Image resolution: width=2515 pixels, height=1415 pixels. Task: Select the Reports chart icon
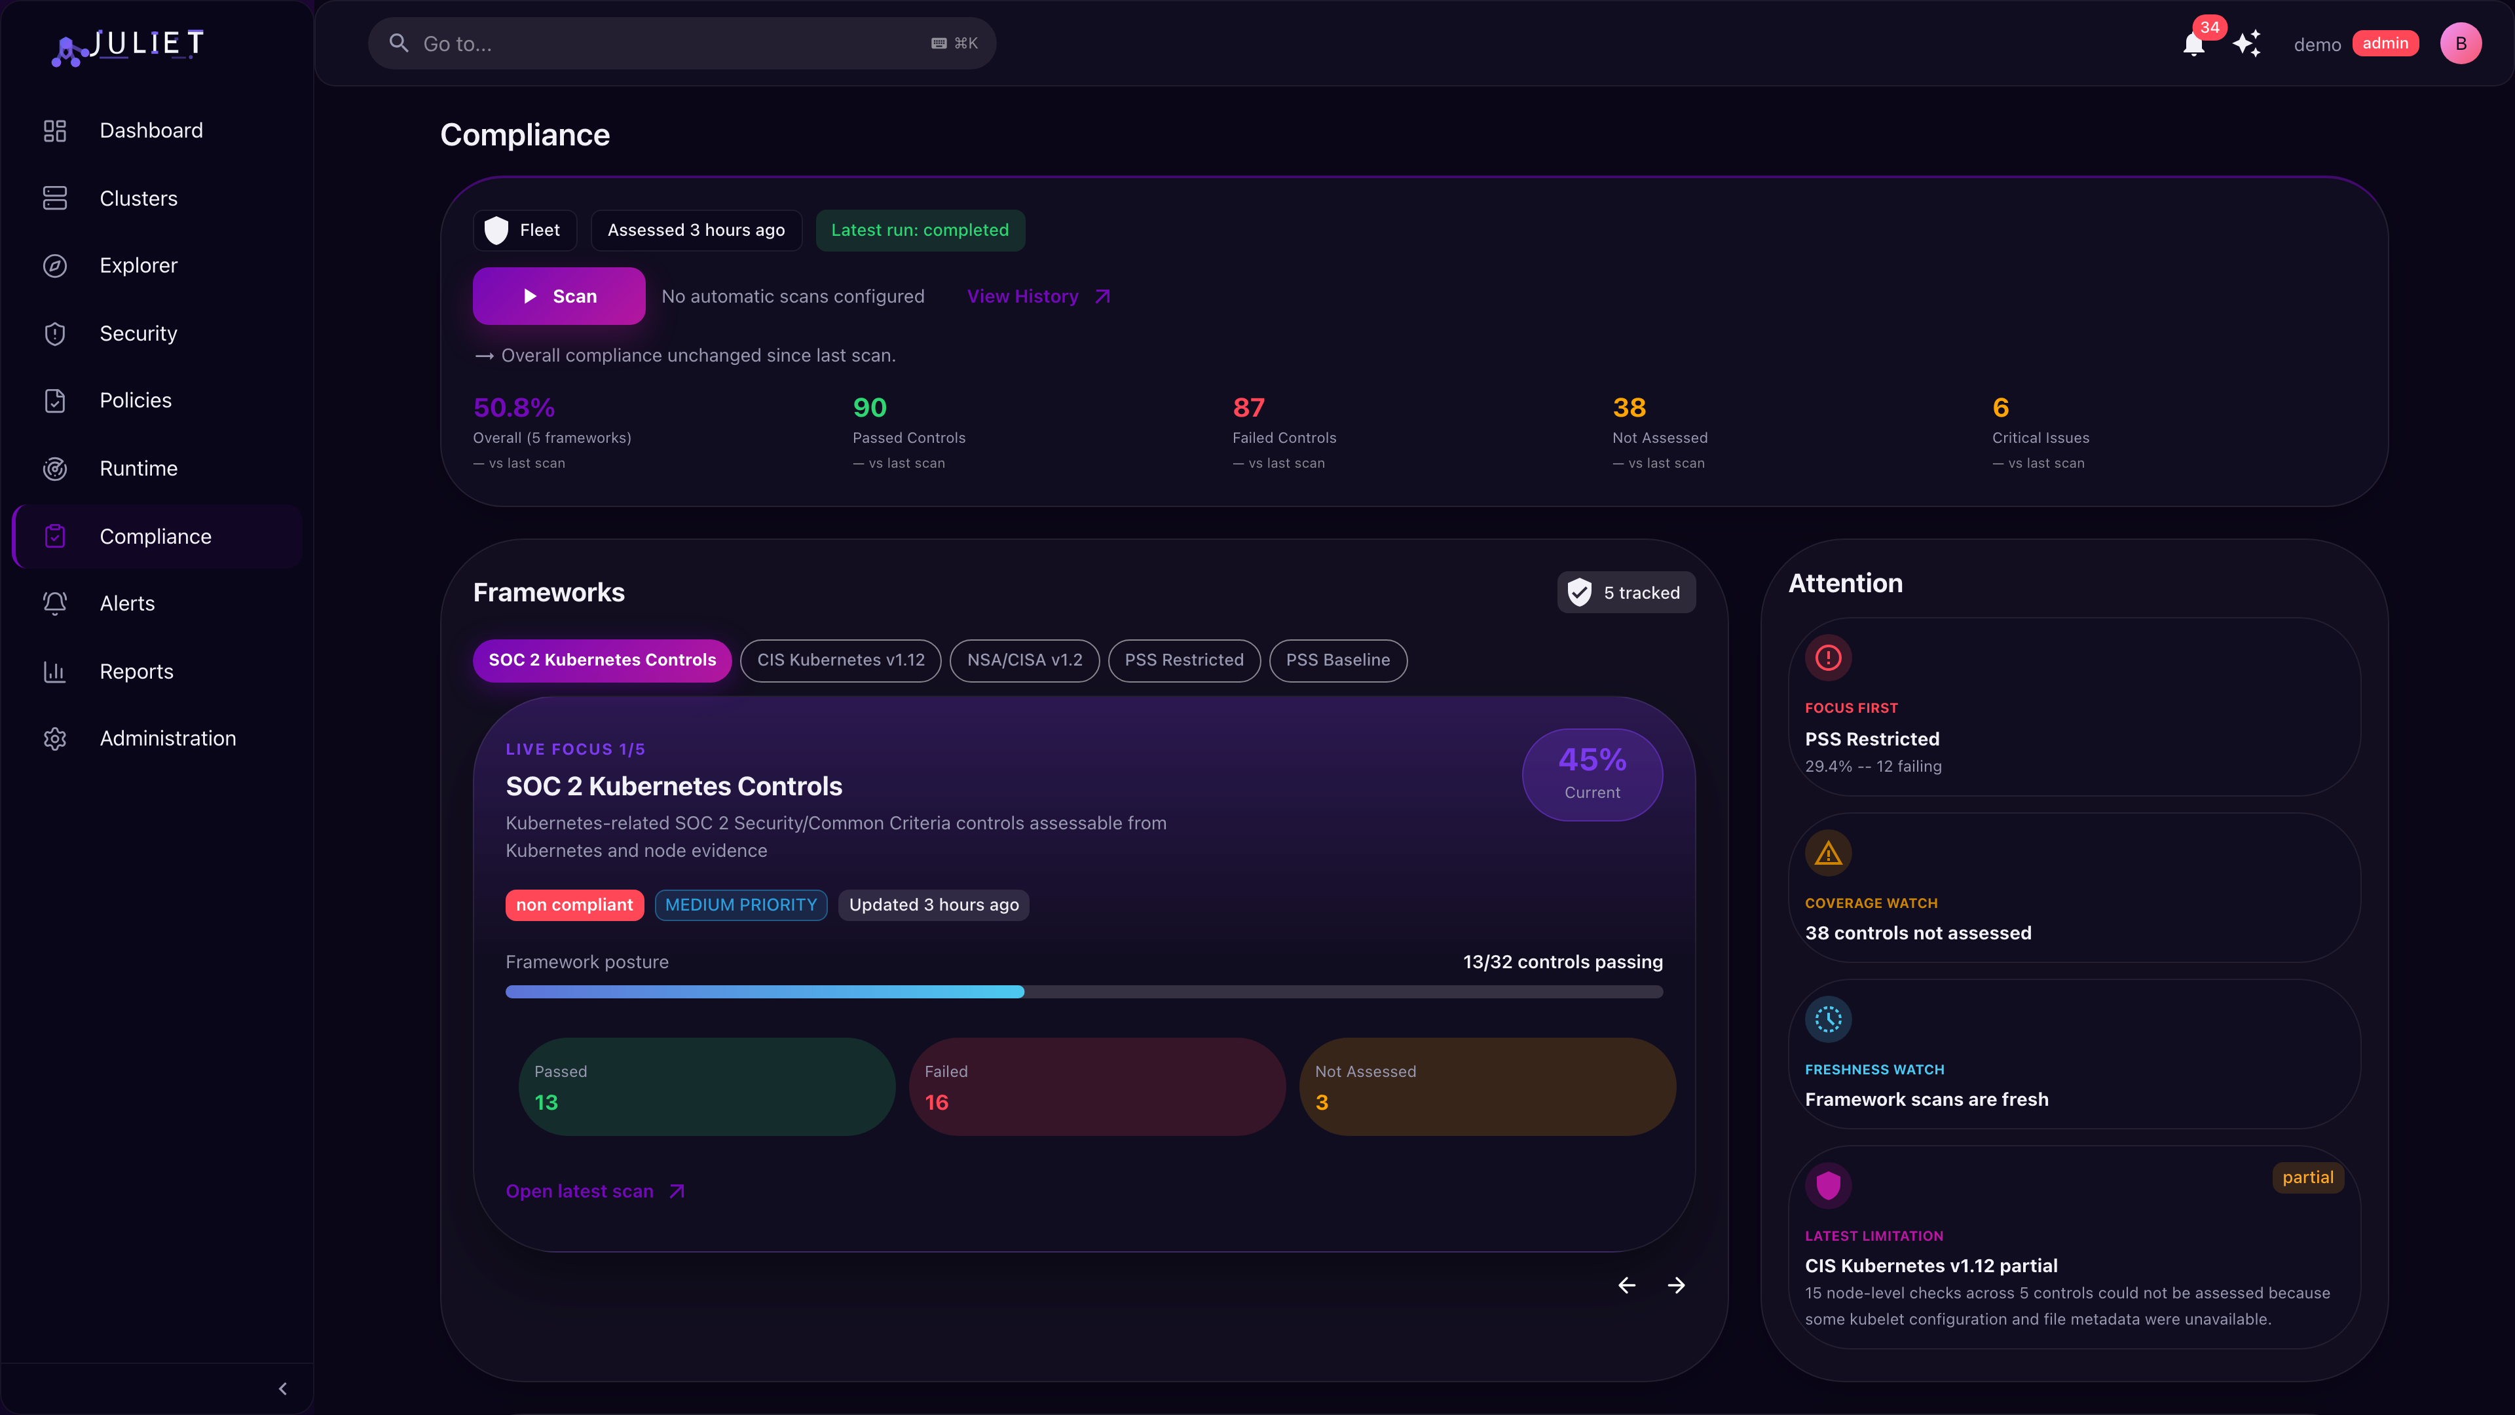54,671
